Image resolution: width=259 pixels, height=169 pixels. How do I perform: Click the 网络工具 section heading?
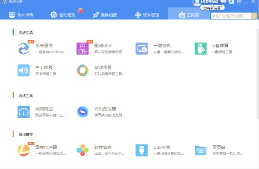[26, 96]
